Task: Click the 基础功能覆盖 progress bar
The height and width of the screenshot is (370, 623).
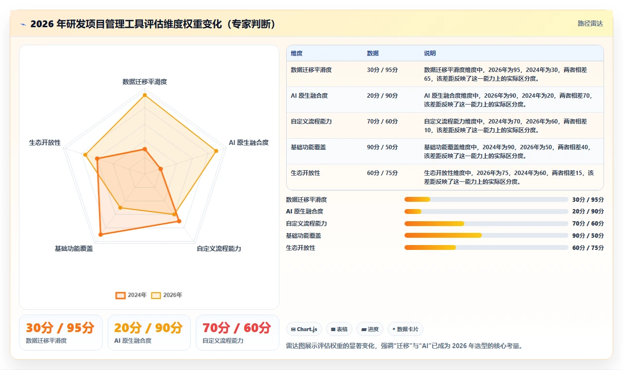Action: click(486, 235)
